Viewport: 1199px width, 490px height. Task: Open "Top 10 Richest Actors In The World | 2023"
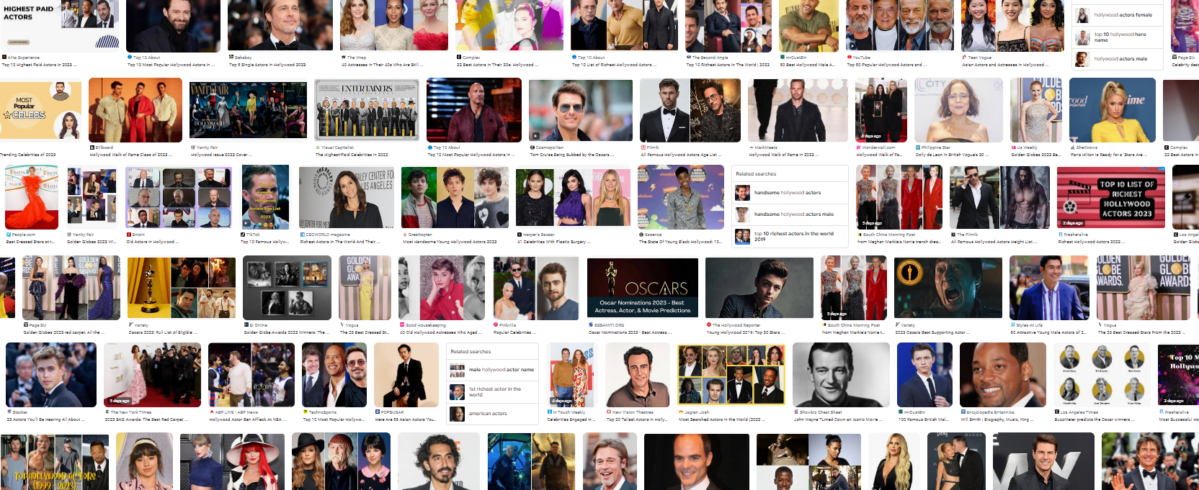tap(728, 65)
